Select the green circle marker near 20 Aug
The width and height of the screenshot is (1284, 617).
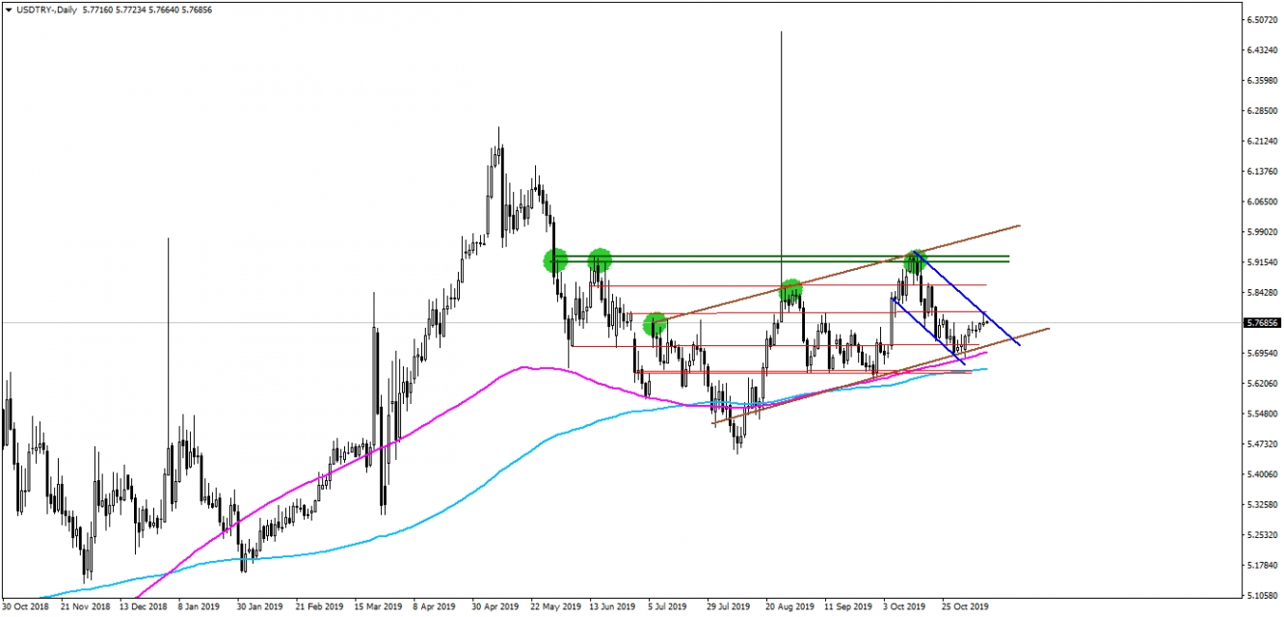tap(790, 288)
